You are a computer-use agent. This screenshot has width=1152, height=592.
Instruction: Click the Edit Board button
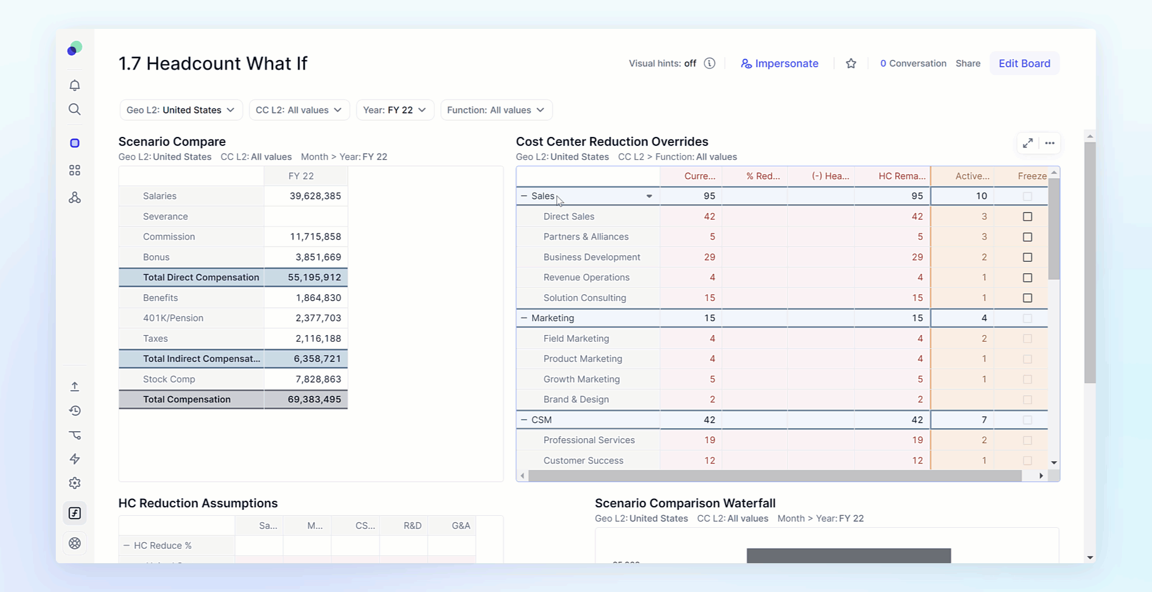(1024, 63)
